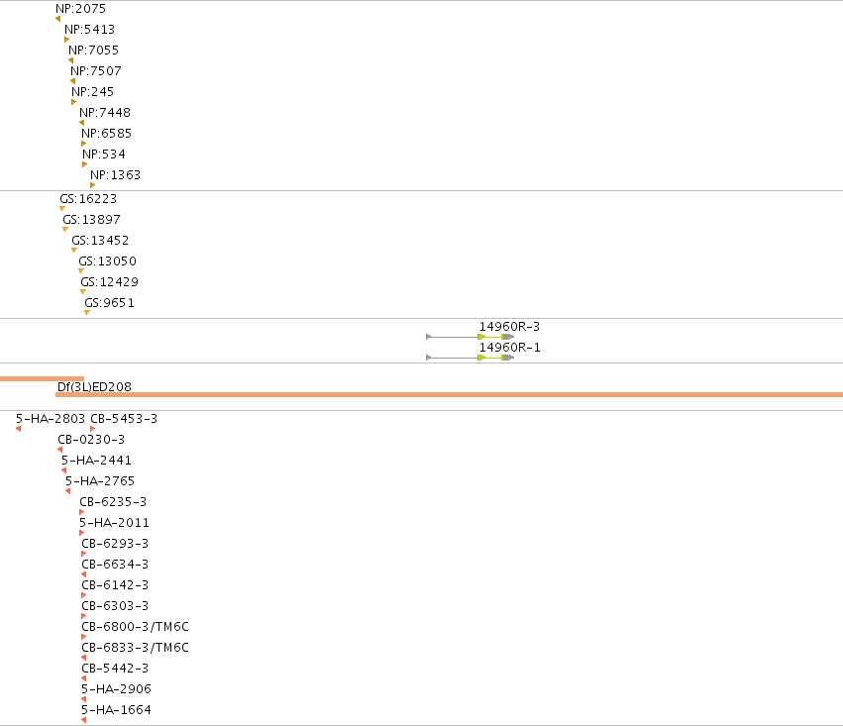Select the CB-6142-3 label

(x=115, y=585)
